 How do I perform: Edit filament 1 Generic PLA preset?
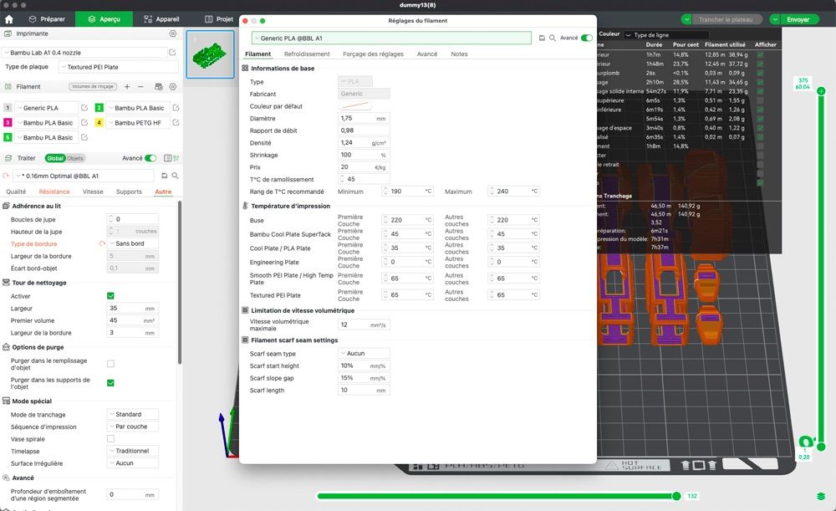click(x=84, y=108)
